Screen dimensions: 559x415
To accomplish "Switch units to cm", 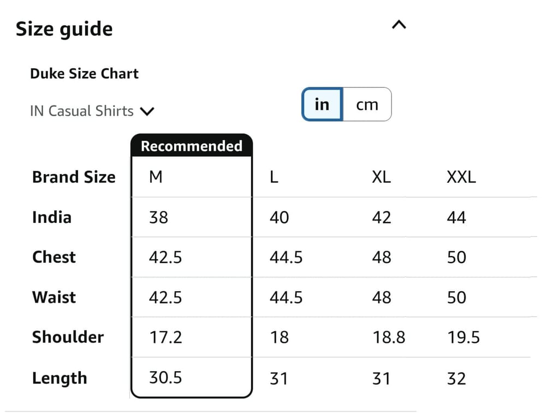I will pyautogui.click(x=367, y=104).
